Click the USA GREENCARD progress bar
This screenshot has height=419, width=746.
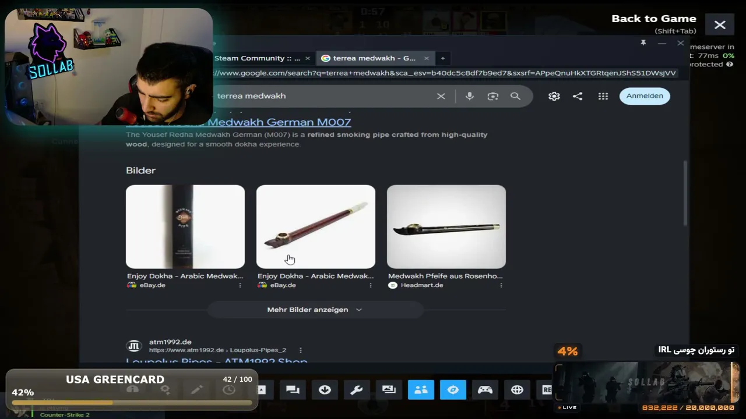pyautogui.click(x=132, y=402)
